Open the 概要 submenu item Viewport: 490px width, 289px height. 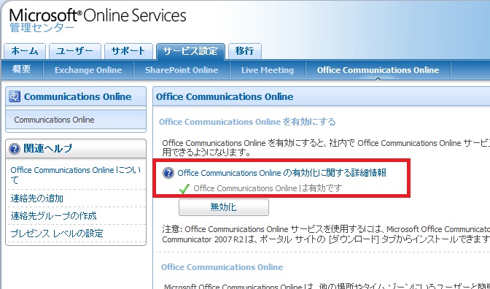point(22,69)
